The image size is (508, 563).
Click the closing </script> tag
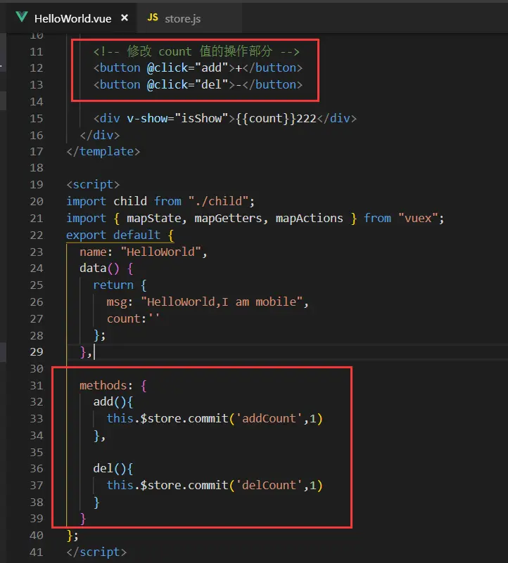tap(96, 552)
